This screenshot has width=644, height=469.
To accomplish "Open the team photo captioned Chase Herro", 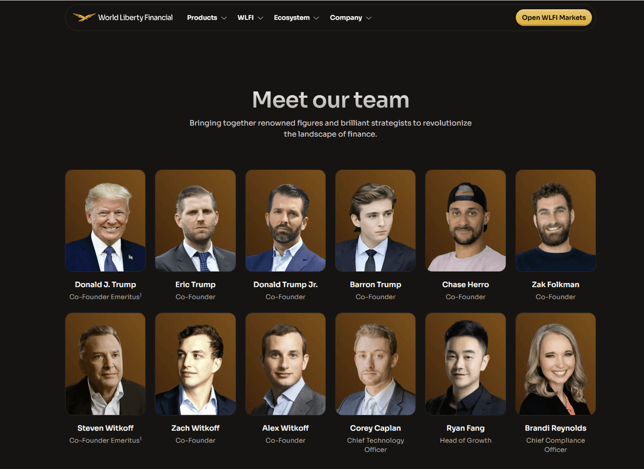I will 465,221.
